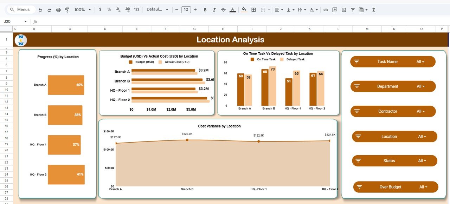This screenshot has width=450, height=204.
Task: Toggle bold formatting
Action: [205, 10]
